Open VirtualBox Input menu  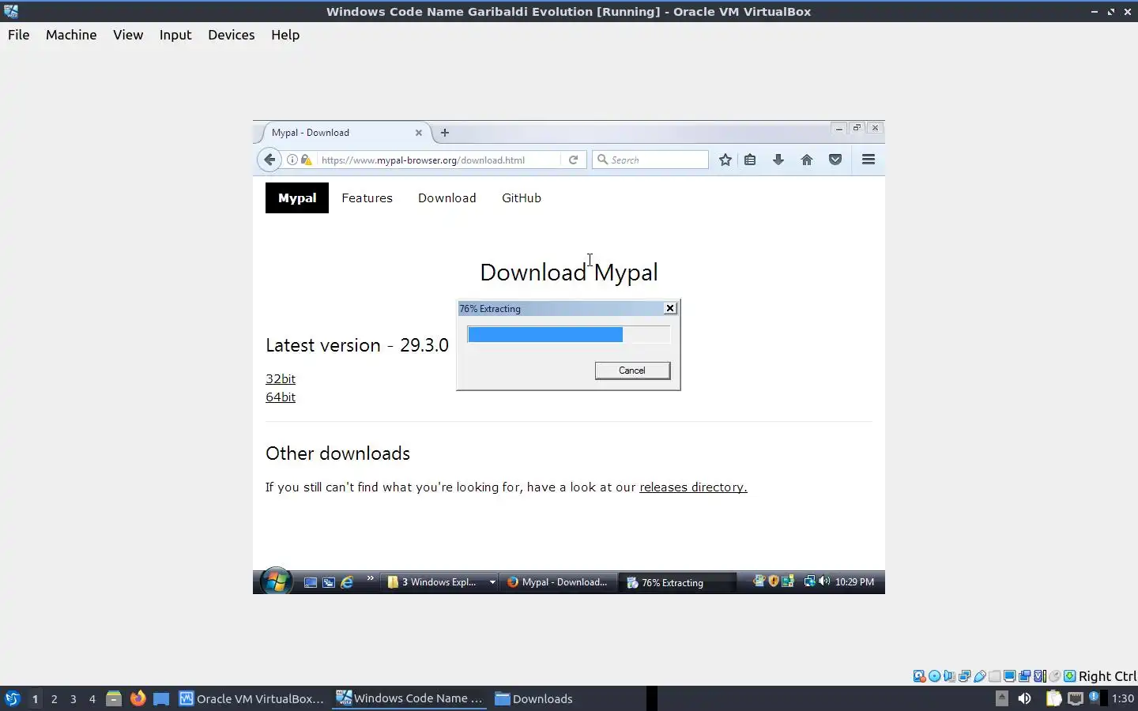[x=175, y=35]
